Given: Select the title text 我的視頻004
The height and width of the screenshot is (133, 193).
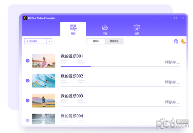Looking at the screenshot, I should 72,116.
